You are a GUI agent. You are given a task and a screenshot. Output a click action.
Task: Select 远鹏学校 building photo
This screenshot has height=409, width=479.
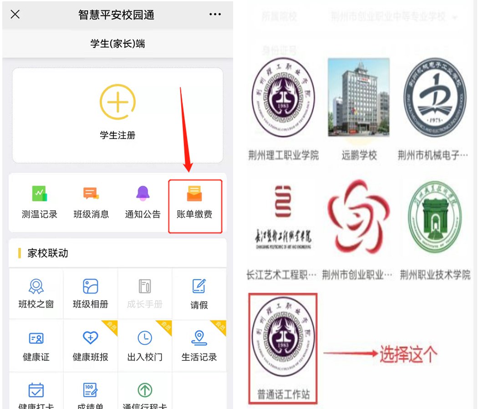point(359,97)
